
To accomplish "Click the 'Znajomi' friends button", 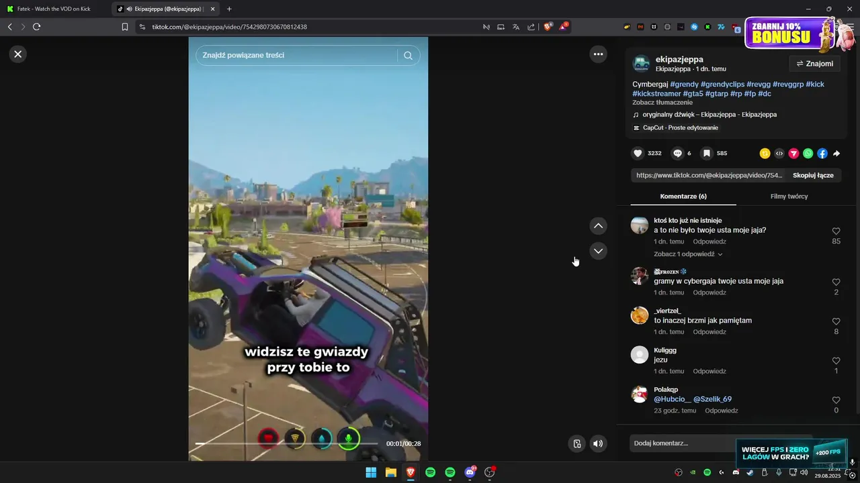I will click(814, 64).
